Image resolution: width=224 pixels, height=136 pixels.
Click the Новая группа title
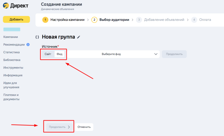[x=59, y=37]
